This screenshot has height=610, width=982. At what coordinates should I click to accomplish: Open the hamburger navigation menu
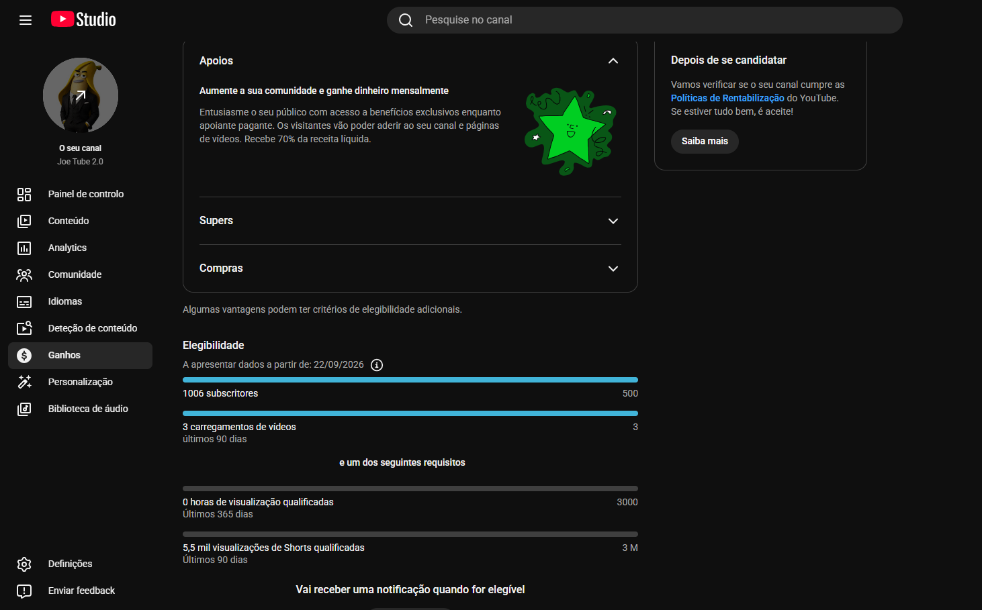pos(26,20)
